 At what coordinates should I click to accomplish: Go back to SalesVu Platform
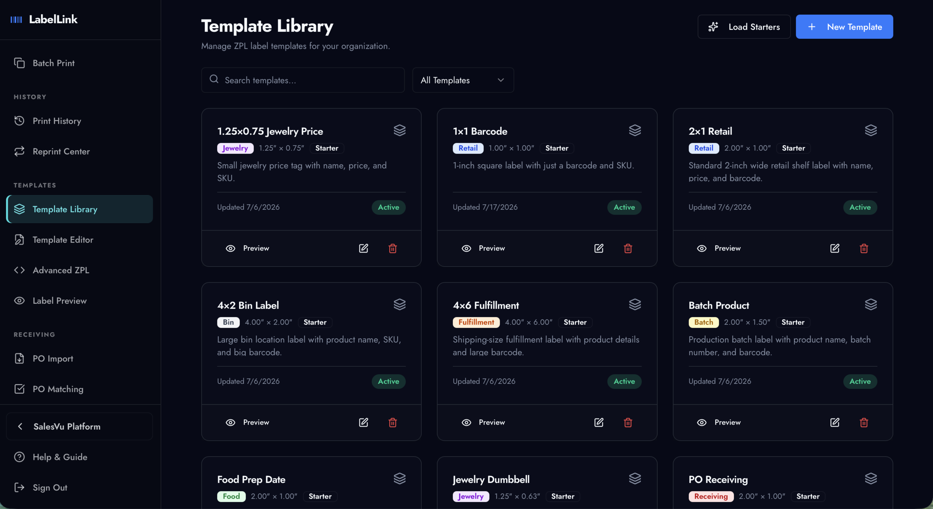click(80, 426)
